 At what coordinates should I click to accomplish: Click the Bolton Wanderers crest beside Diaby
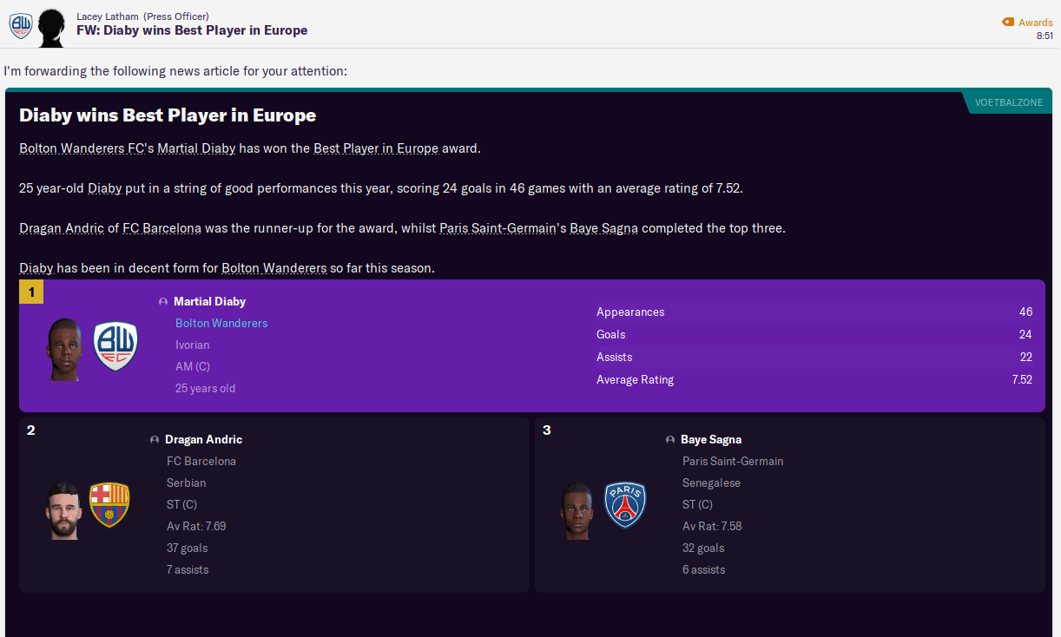pos(115,346)
